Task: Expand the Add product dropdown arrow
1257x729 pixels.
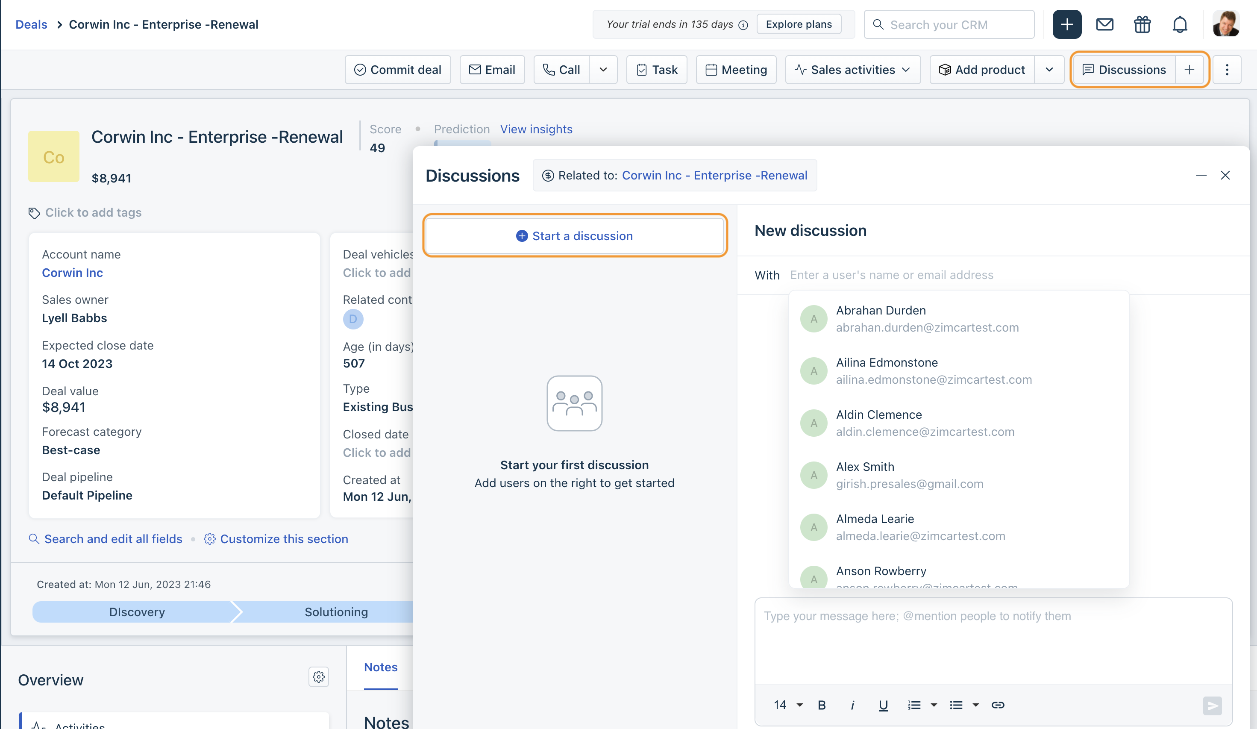Action: coord(1049,70)
